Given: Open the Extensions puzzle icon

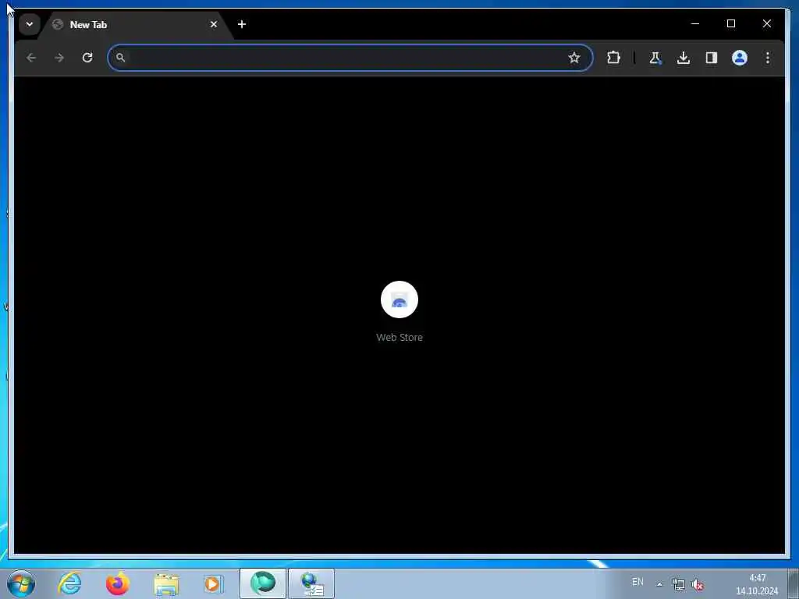Looking at the screenshot, I should coord(613,58).
